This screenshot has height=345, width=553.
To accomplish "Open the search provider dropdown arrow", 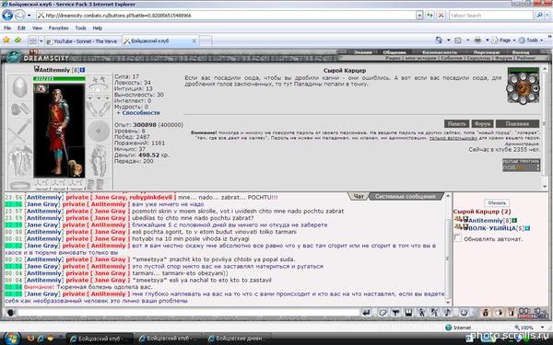I will tap(548, 15).
